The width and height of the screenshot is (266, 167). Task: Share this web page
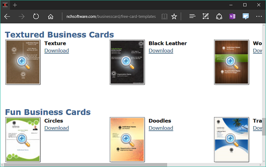pos(219,16)
